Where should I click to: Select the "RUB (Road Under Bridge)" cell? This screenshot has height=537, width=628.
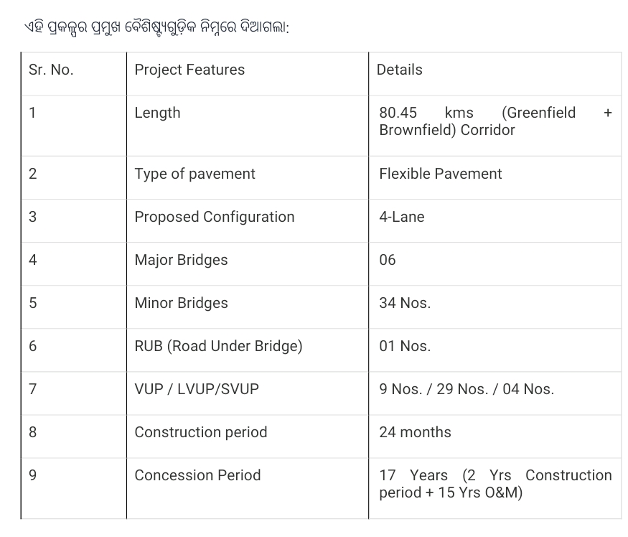coord(218,346)
